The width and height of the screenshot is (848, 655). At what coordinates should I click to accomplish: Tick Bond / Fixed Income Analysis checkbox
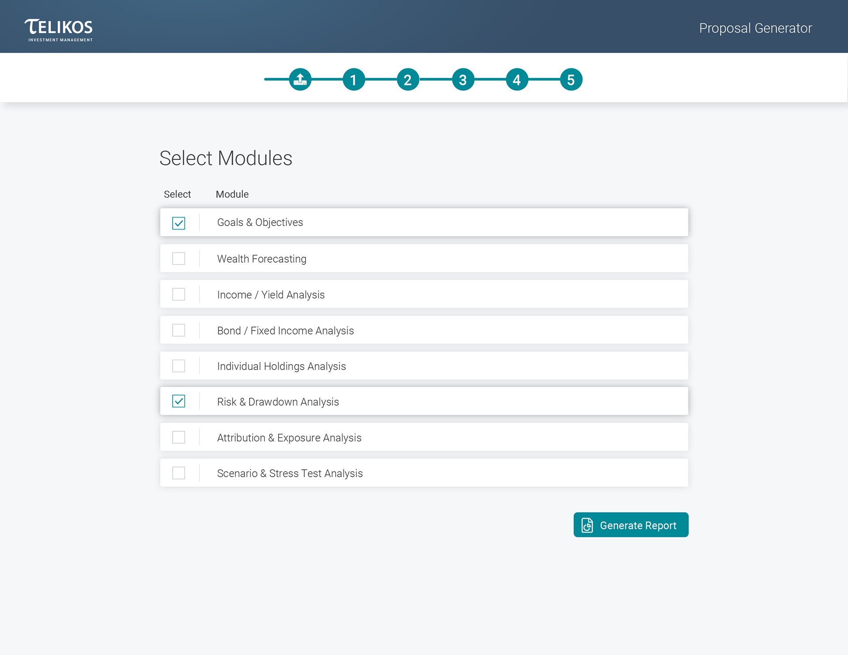(x=178, y=330)
